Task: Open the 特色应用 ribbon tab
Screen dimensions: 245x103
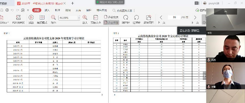Action: (x=102, y=10)
